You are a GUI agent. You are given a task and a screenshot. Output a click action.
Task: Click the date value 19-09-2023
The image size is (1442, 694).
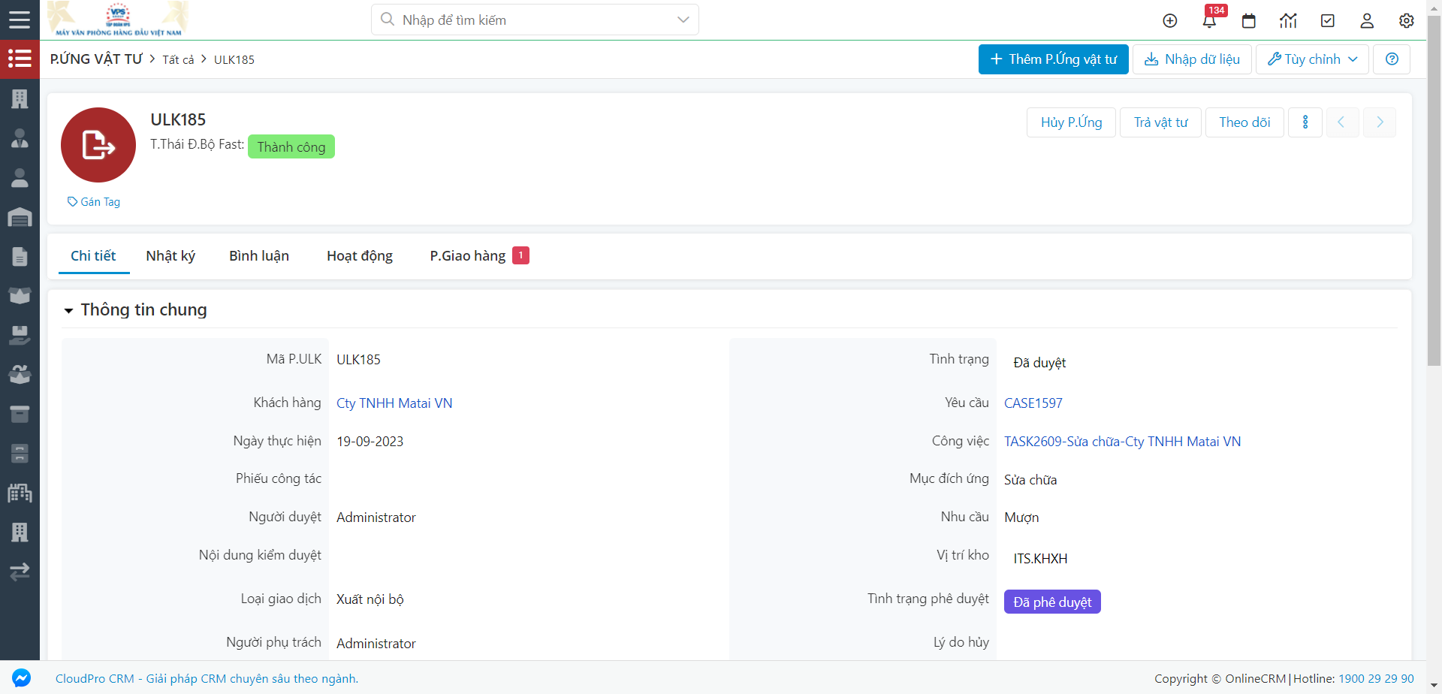(x=370, y=442)
